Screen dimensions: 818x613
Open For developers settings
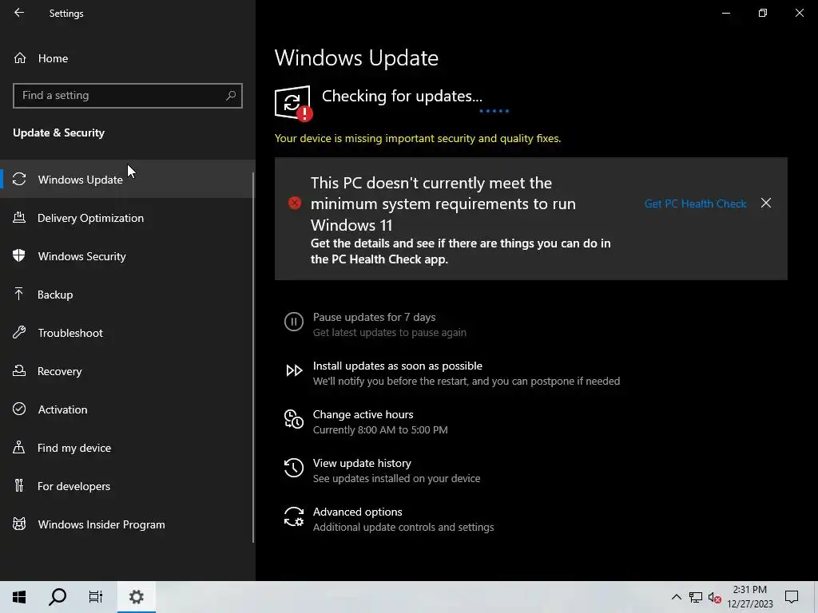[x=128, y=486]
